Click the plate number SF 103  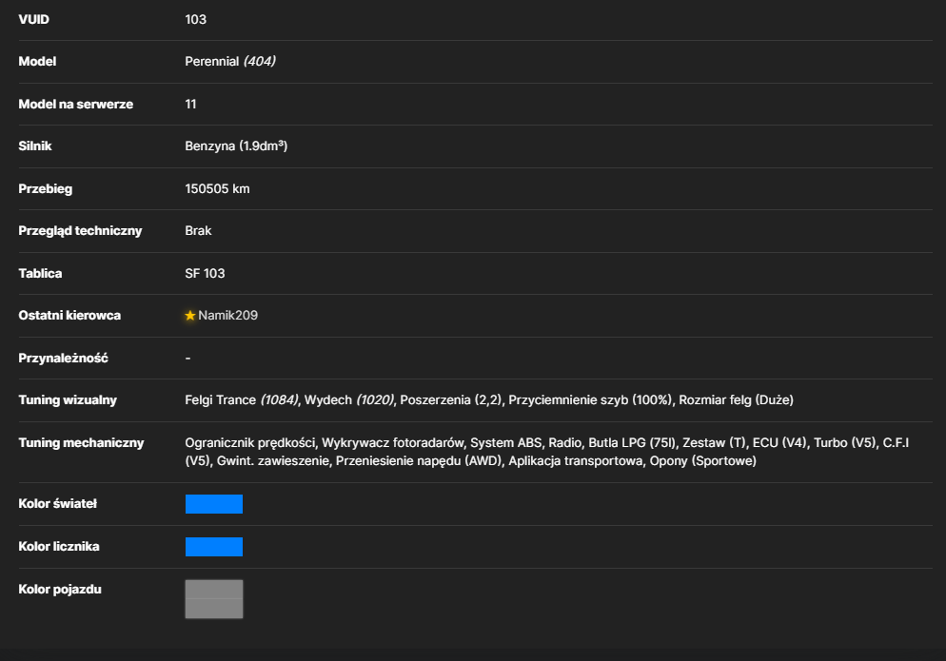[205, 273]
